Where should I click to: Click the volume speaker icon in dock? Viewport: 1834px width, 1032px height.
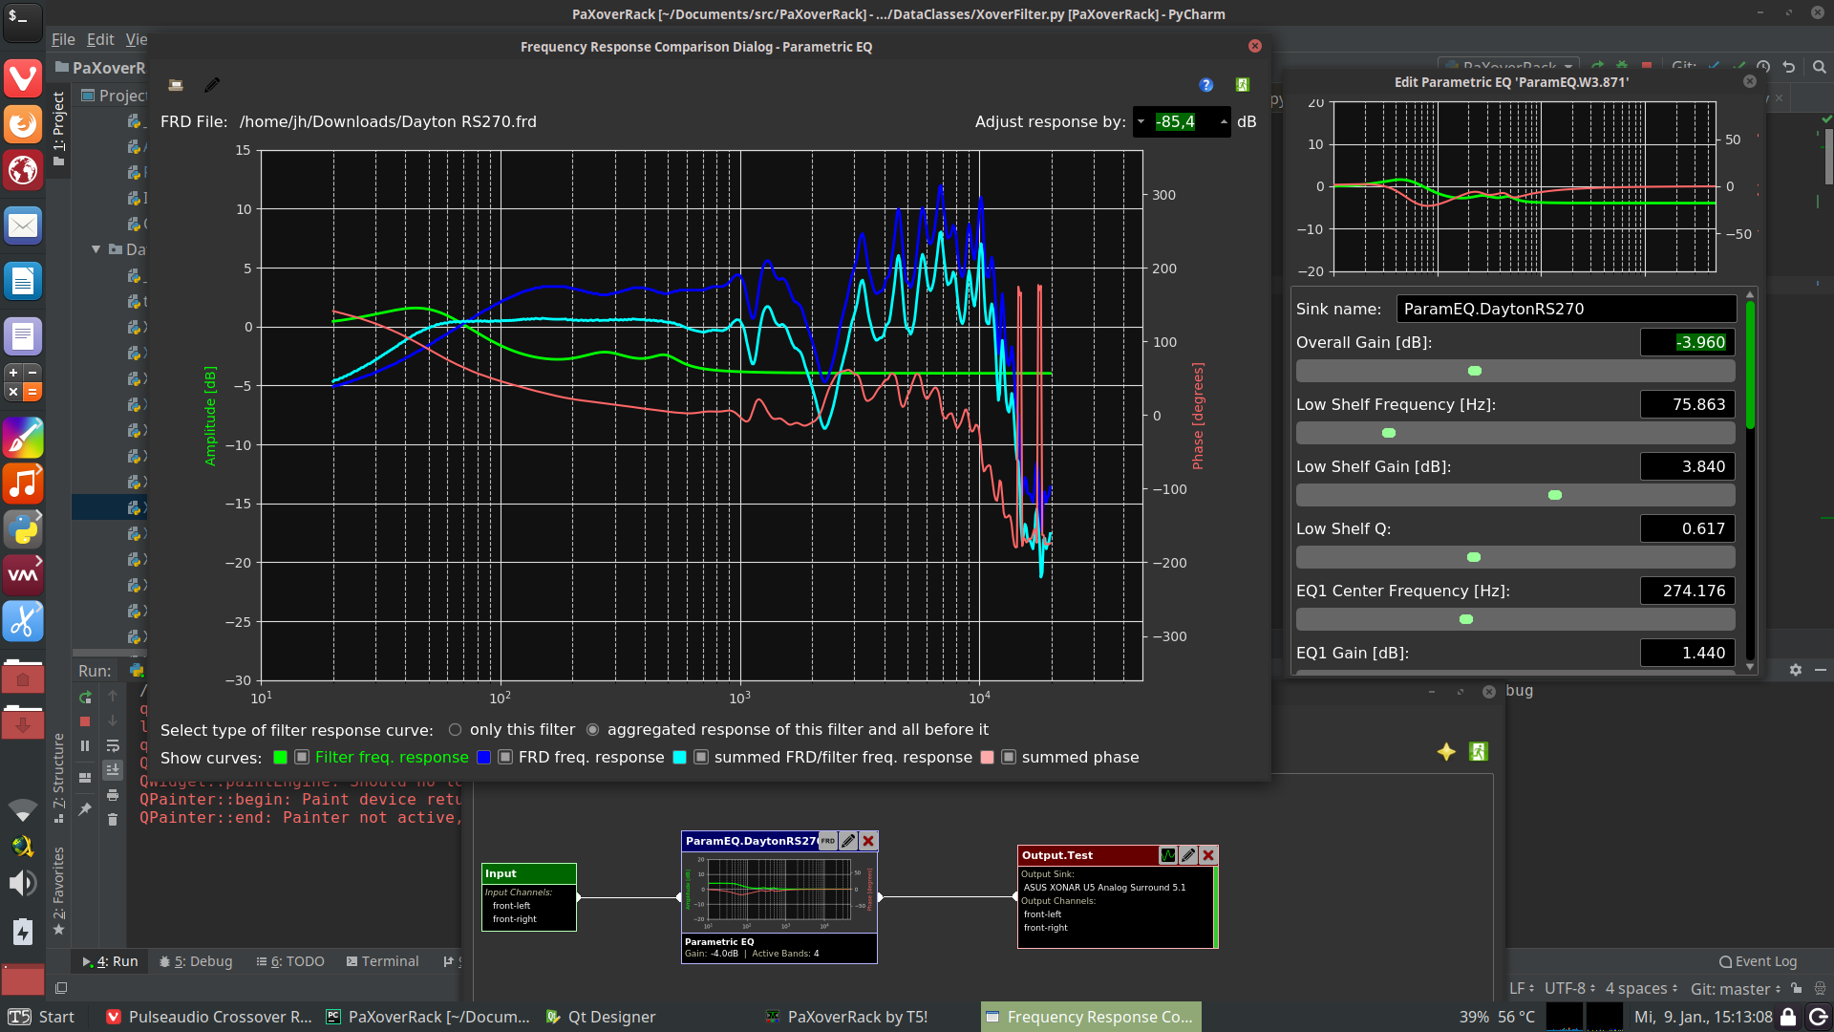point(23,883)
